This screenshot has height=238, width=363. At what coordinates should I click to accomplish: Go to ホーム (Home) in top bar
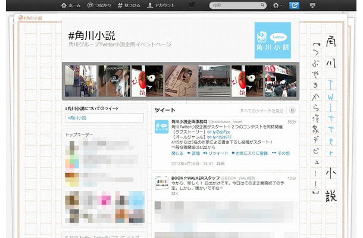coord(71,5)
